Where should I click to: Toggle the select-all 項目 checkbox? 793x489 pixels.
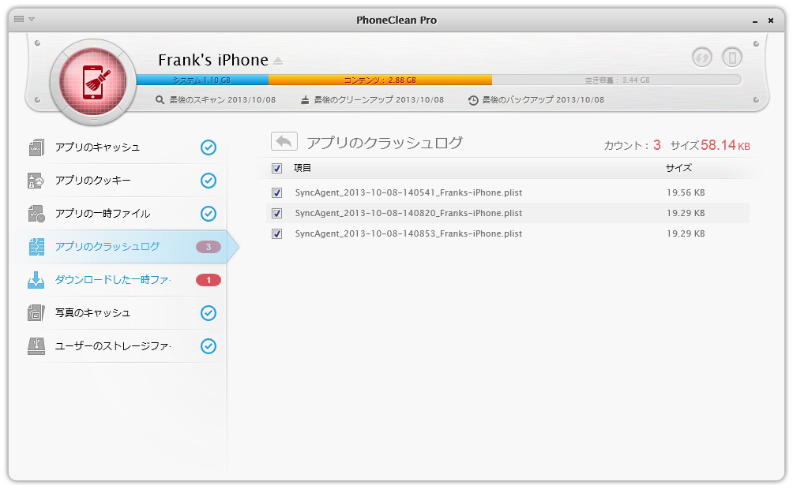click(276, 168)
